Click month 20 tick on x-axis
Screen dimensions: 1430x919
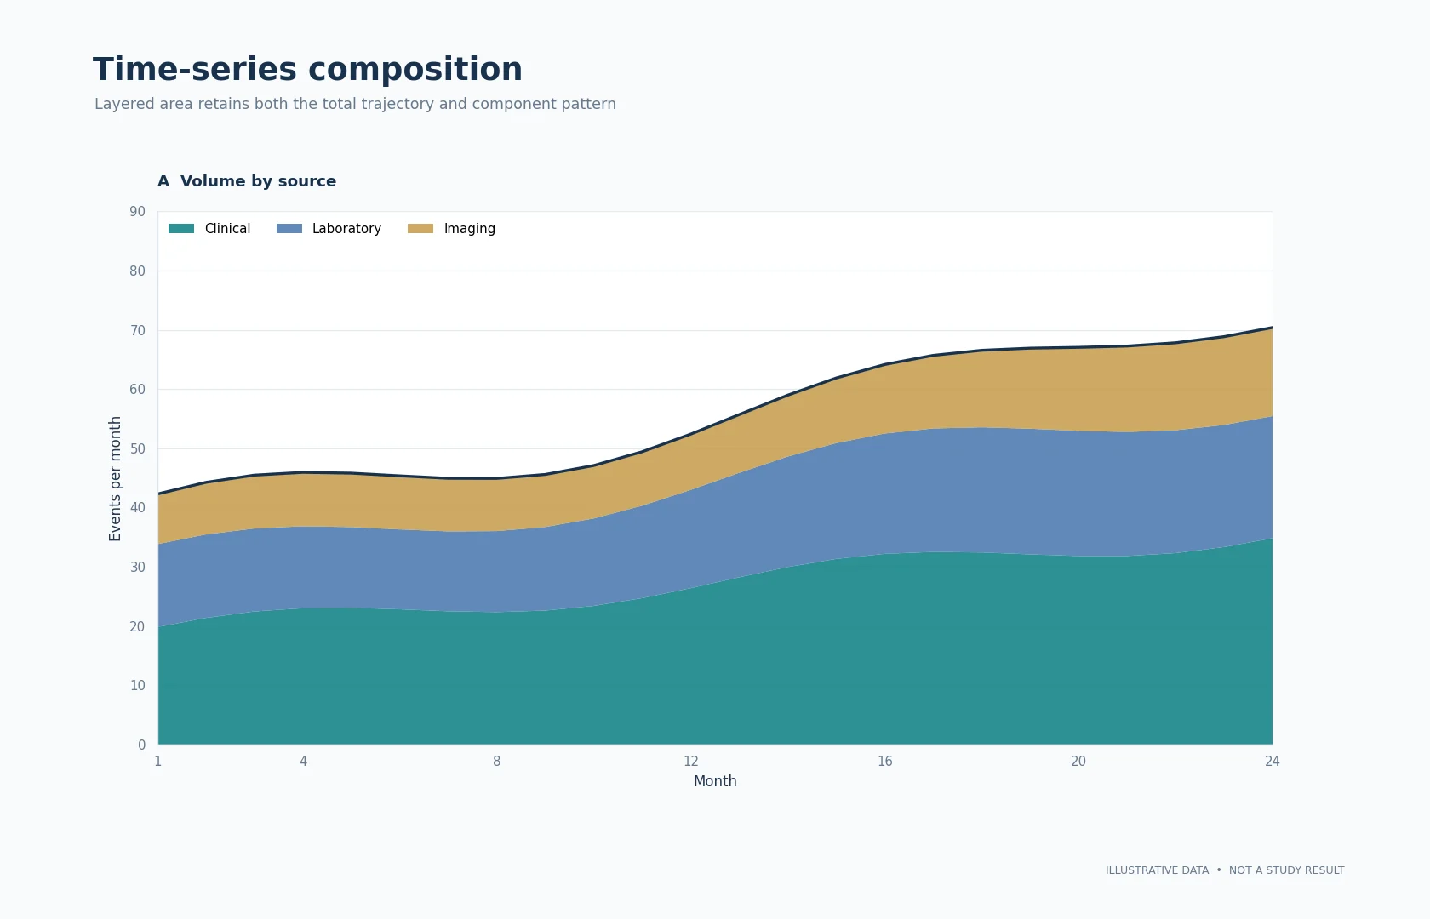[x=1078, y=762]
